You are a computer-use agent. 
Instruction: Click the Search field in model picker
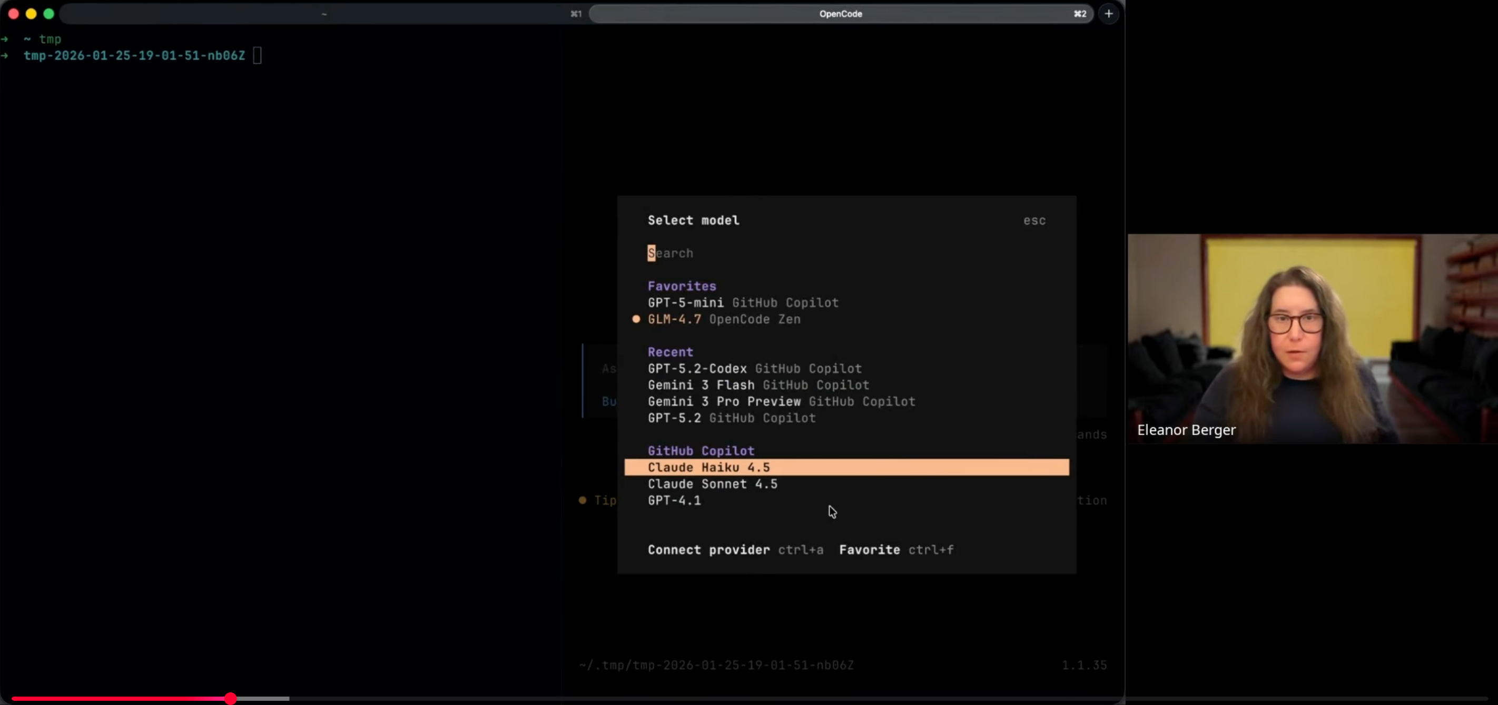tap(671, 253)
